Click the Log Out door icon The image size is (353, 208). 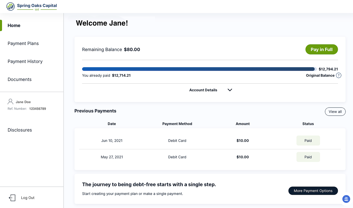(x=12, y=198)
